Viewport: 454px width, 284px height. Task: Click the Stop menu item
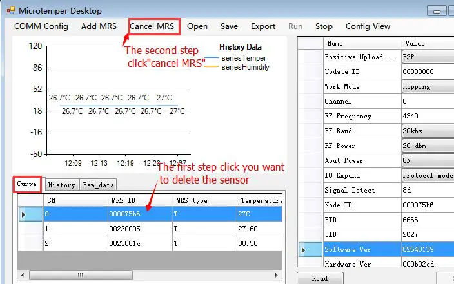coord(324,26)
